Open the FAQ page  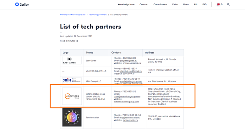[204, 4]
